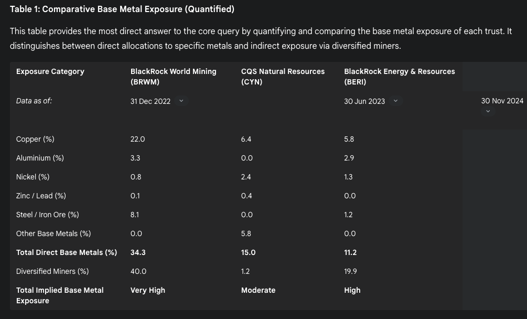This screenshot has width=527, height=319.
Task: Select the 'Copper (%)' row label
Action: coord(35,139)
